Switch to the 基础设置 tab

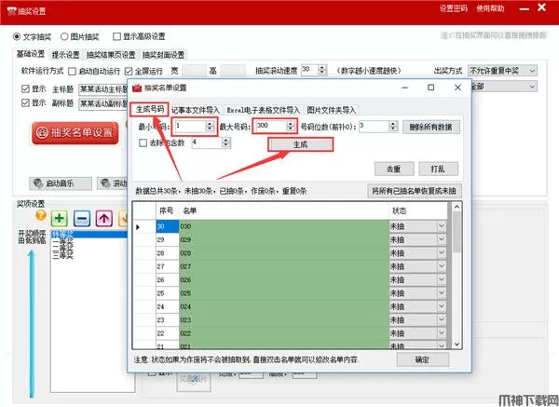tap(31, 54)
